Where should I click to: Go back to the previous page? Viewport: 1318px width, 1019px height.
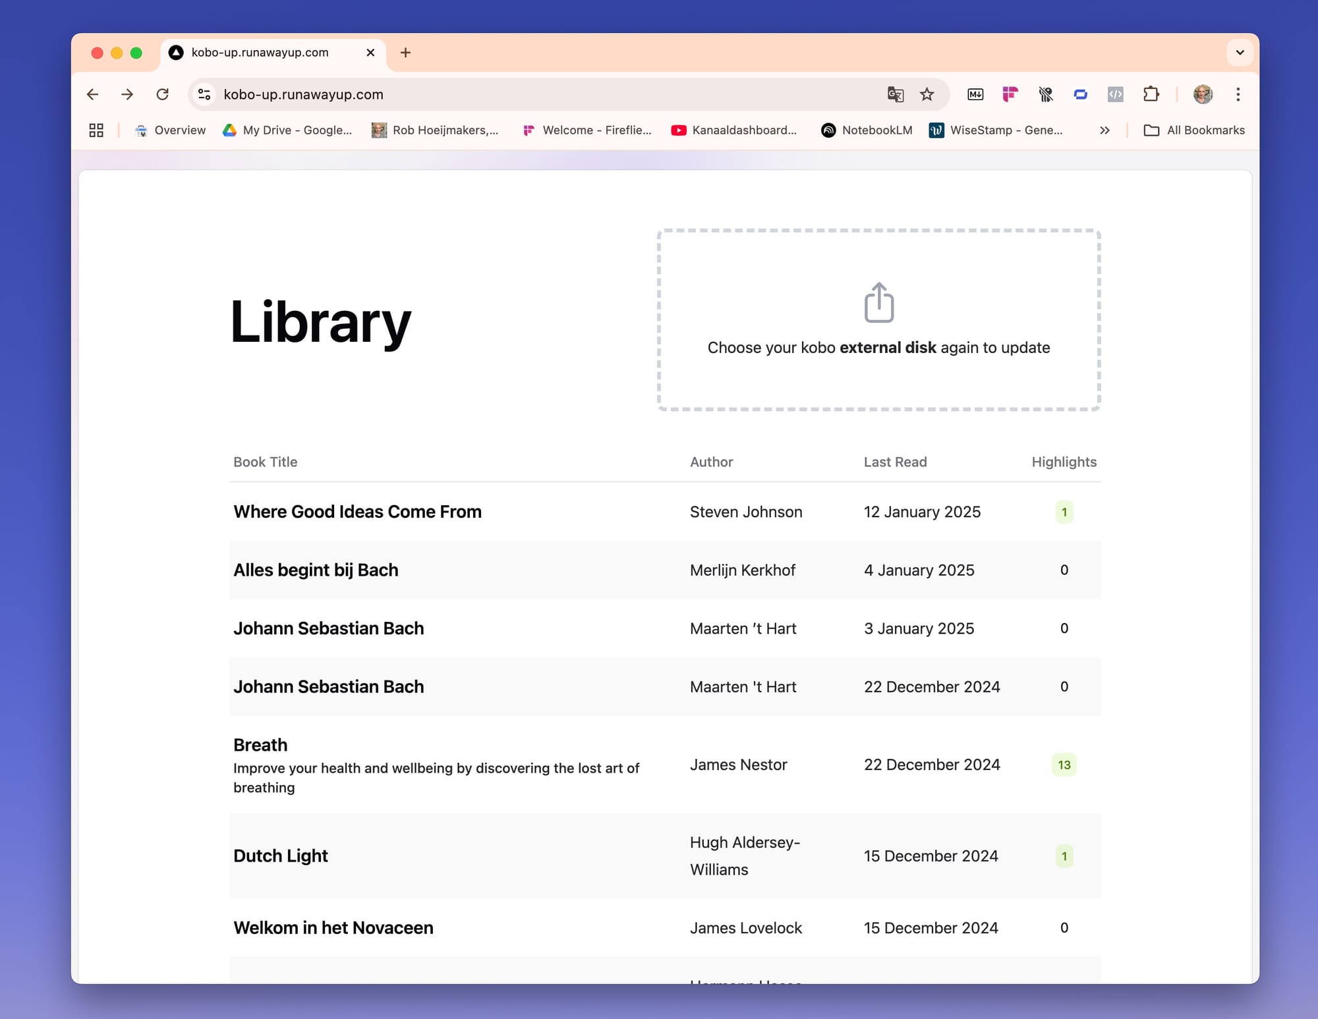pyautogui.click(x=93, y=94)
